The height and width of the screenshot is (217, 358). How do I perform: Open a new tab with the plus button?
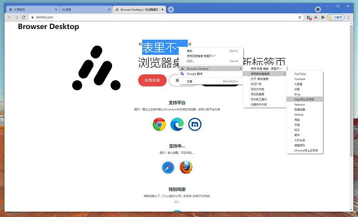coord(171,9)
